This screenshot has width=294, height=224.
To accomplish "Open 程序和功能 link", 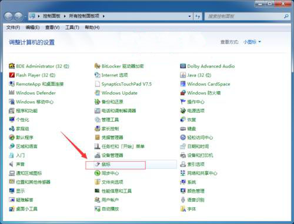I will [26, 111].
